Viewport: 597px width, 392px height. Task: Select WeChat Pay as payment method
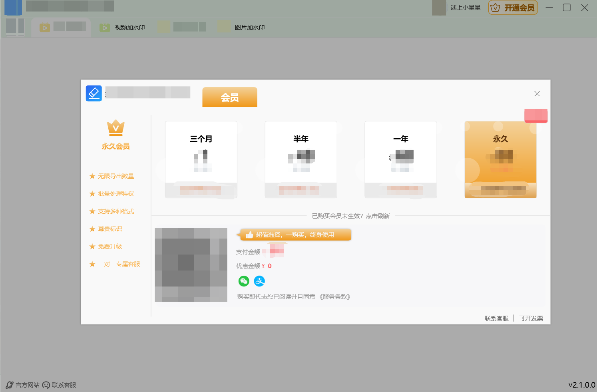tap(244, 281)
